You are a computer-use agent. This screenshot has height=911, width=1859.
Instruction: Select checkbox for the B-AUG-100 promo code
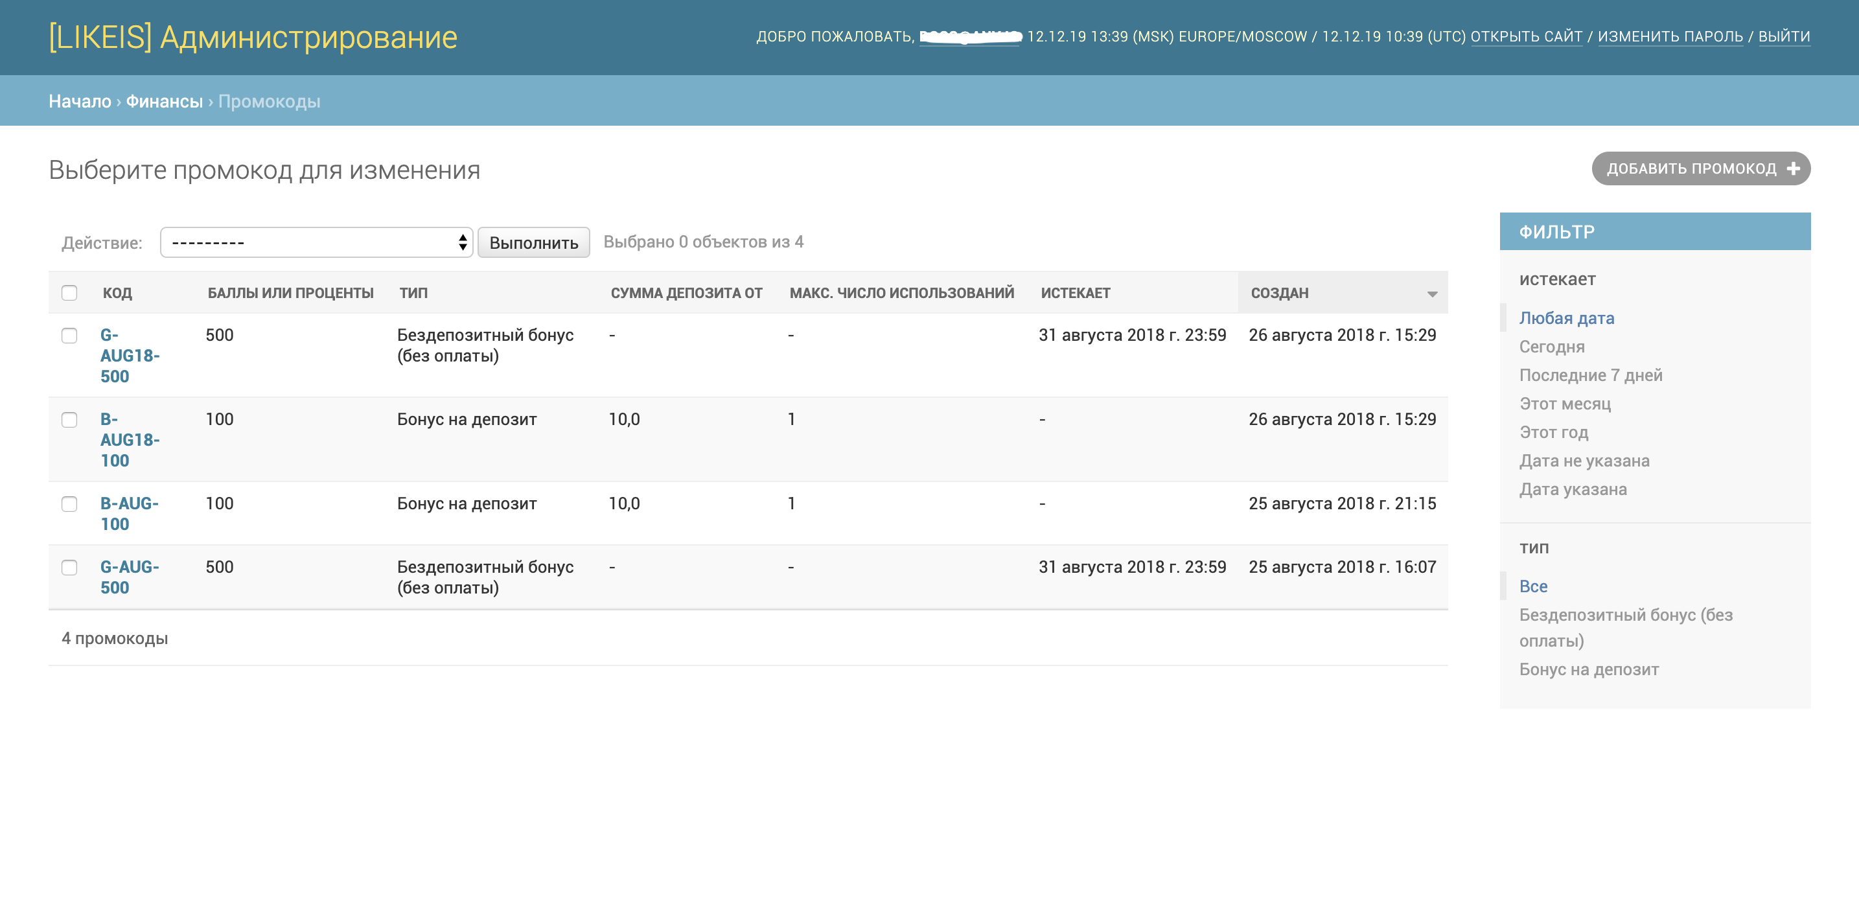pos(69,504)
